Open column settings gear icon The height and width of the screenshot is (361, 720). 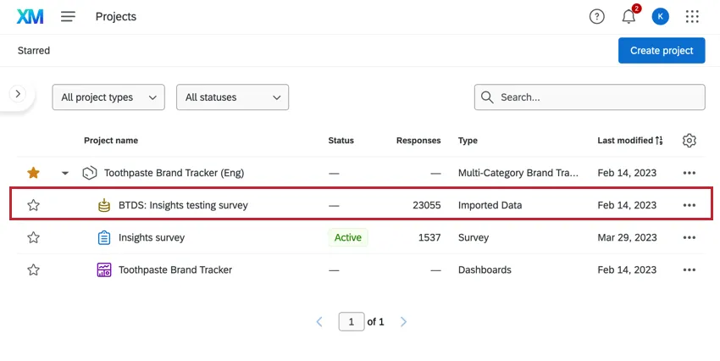tap(690, 141)
